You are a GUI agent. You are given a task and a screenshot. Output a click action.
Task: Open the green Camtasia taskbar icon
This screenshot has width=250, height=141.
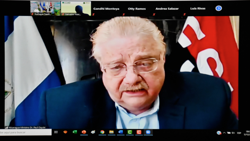coord(130,132)
